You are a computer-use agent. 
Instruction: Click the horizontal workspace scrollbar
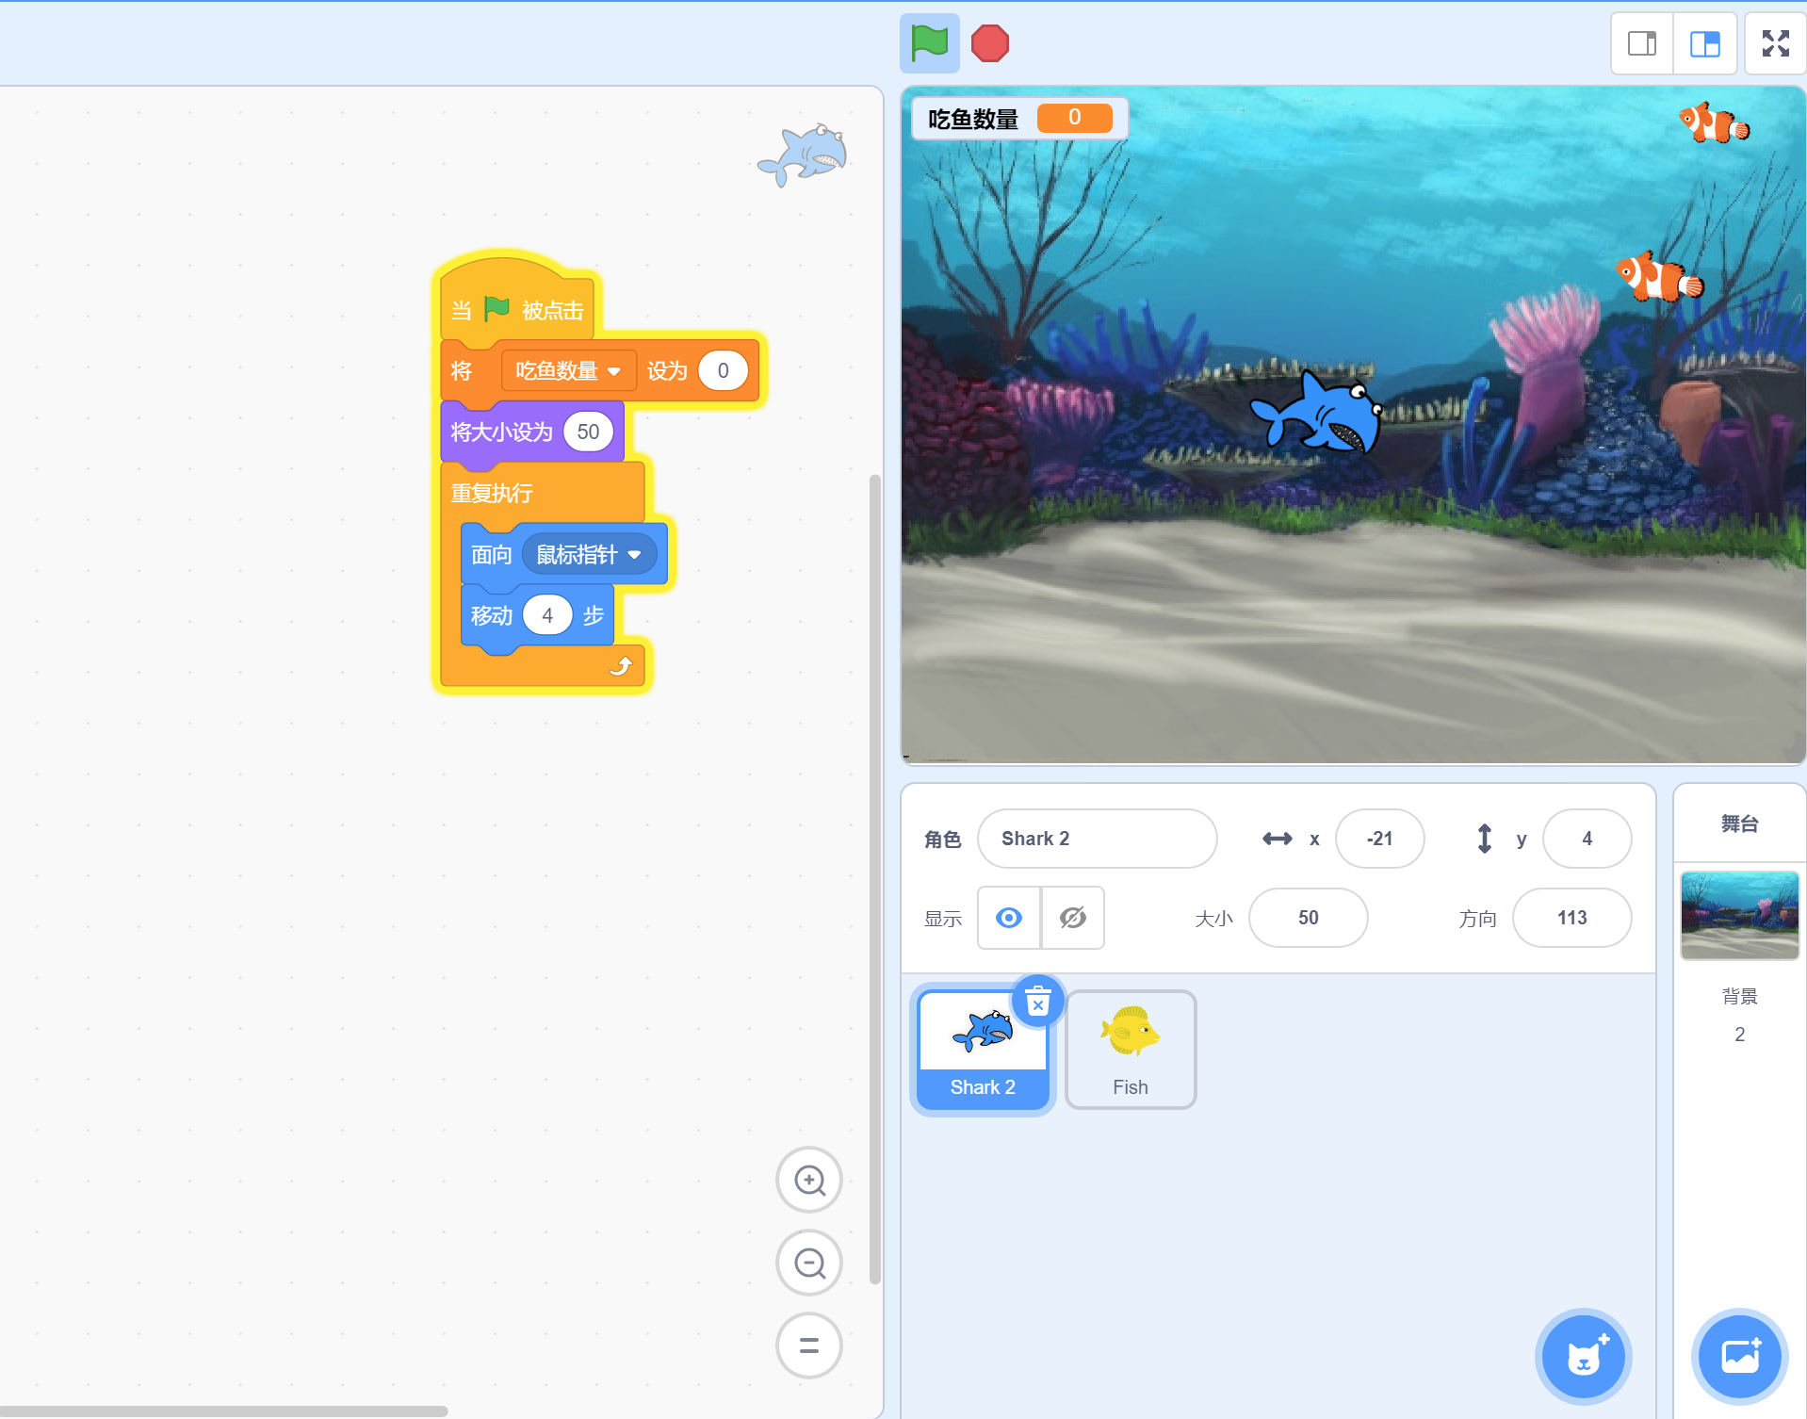pyautogui.click(x=222, y=1411)
